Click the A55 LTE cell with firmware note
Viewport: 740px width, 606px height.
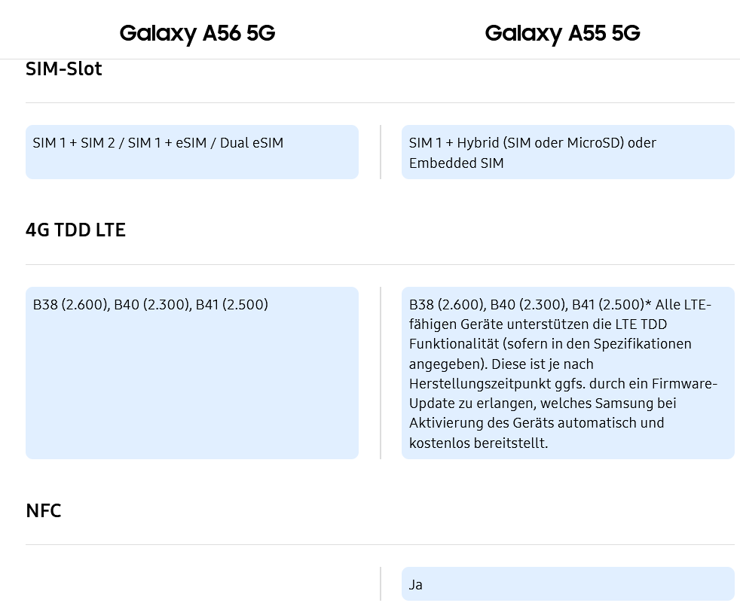coord(567,373)
